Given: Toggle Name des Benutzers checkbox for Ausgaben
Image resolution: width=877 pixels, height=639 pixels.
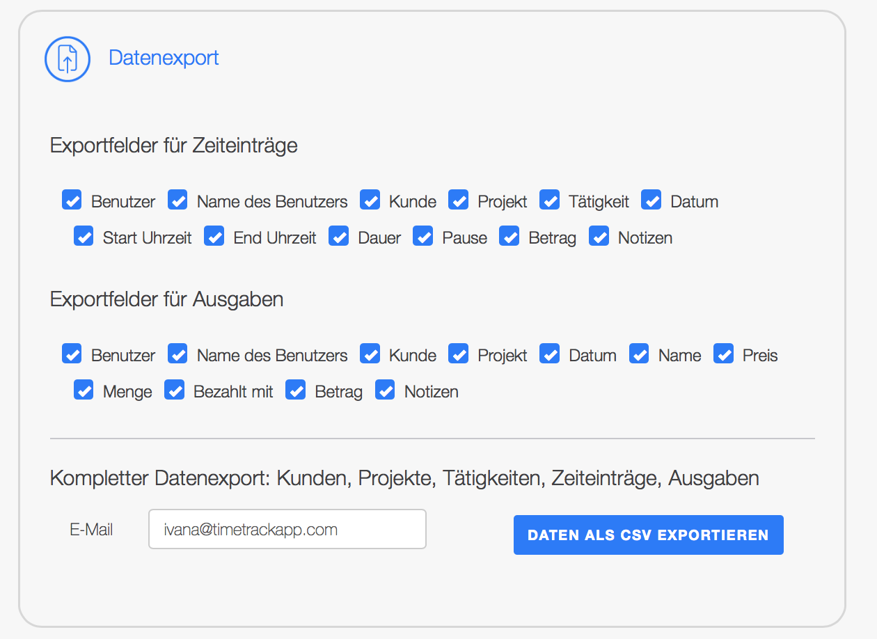Looking at the screenshot, I should tap(178, 354).
